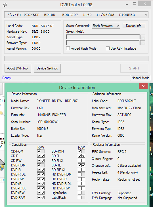The image size is (153, 207).
Task: Click the second file path input field
Action: pos(103,43)
